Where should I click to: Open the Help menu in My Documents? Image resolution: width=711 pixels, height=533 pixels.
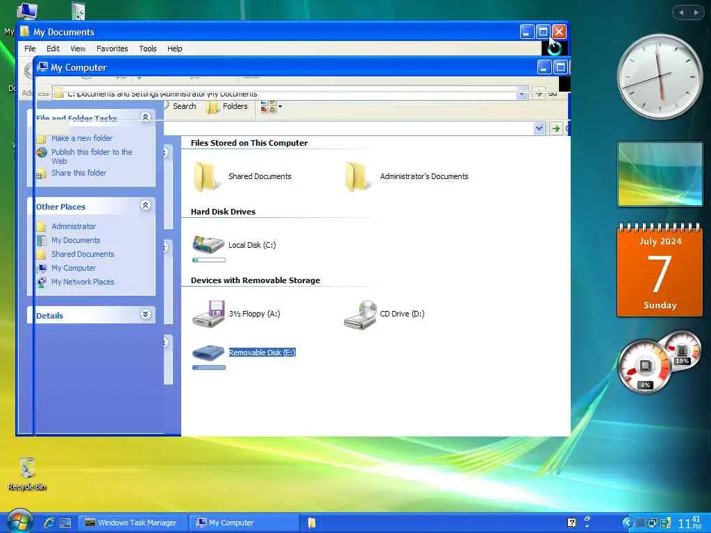point(174,49)
